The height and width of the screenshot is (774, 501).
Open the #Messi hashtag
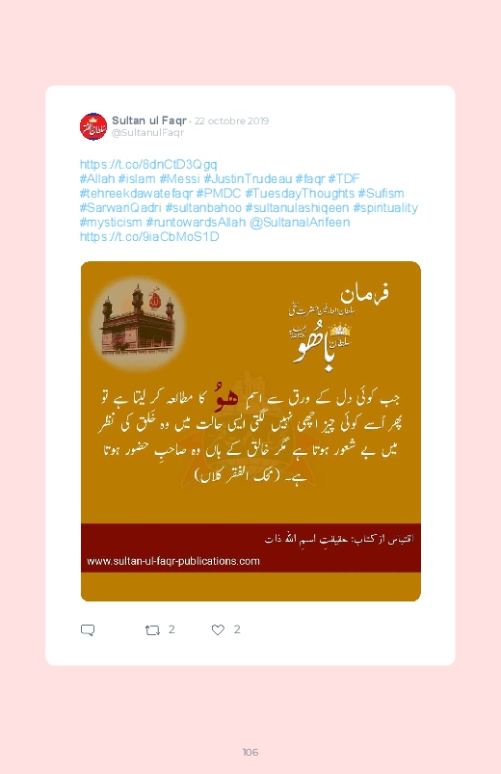click(x=179, y=178)
